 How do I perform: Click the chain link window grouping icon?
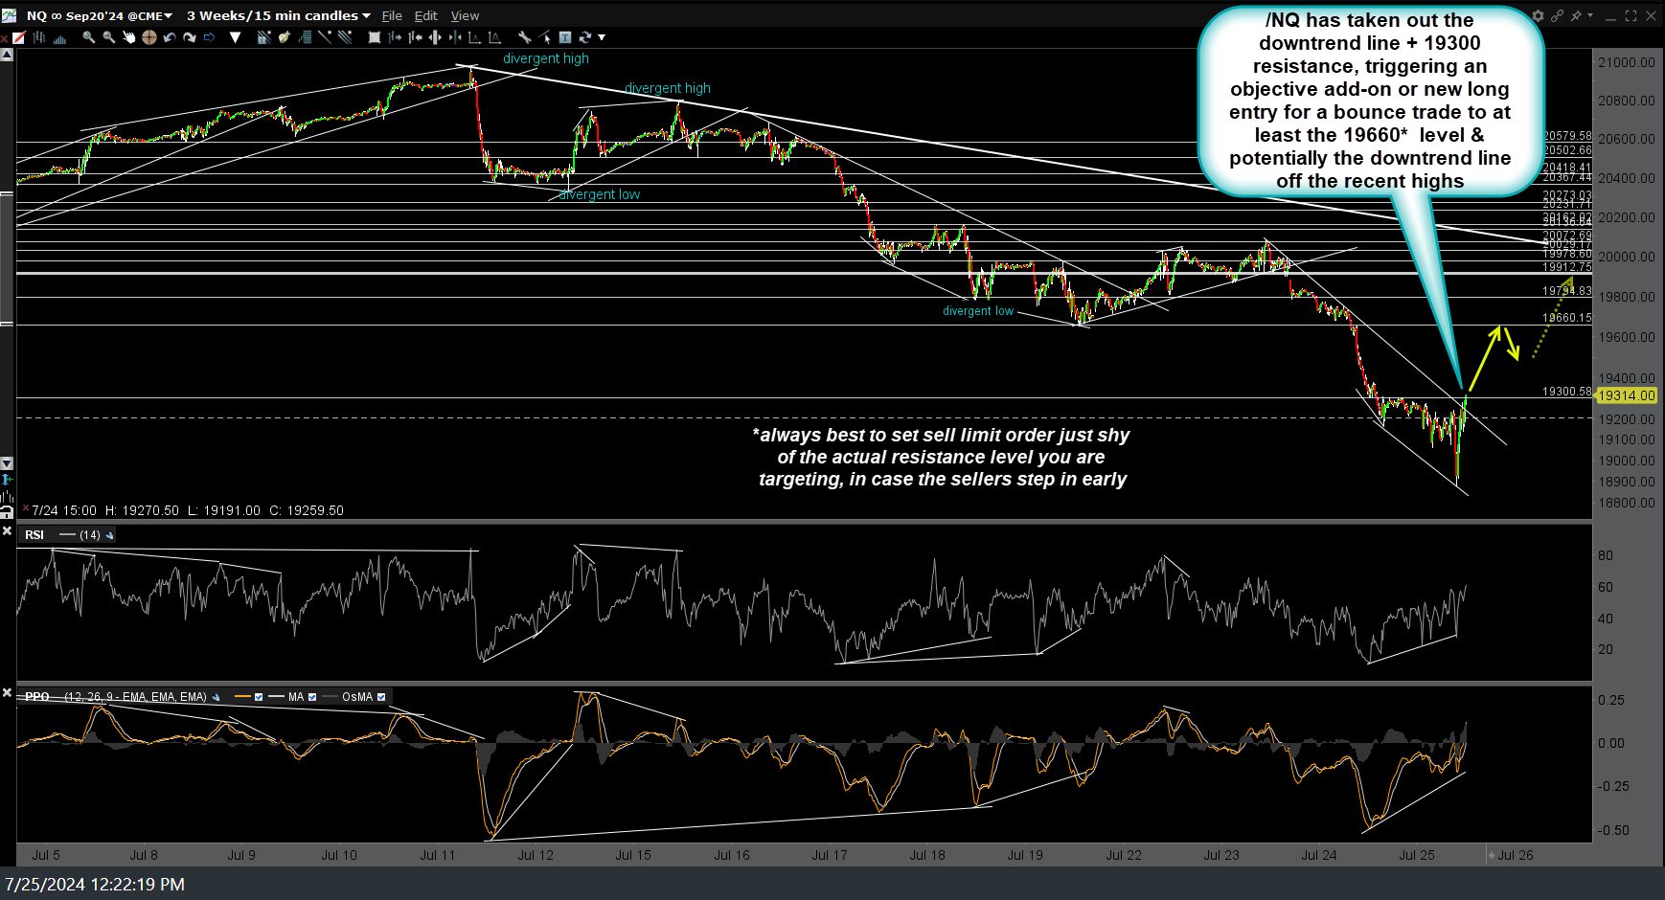(1558, 15)
